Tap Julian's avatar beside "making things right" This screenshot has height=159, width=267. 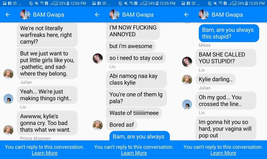[8, 99]
